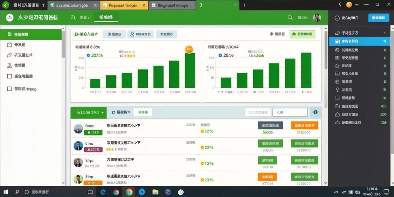
Task: Click the orange button above 0110000
Action: click(305, 125)
